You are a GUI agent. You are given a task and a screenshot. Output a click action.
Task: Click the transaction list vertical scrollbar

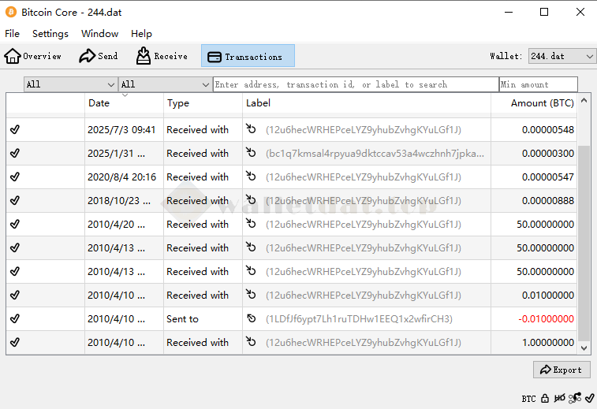pyautogui.click(x=584, y=236)
